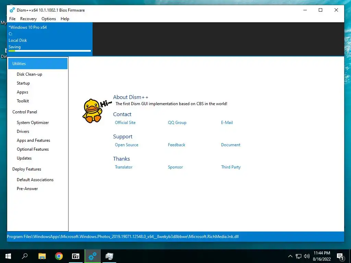Click the Third Party link
Image resolution: width=351 pixels, height=263 pixels.
point(231,167)
